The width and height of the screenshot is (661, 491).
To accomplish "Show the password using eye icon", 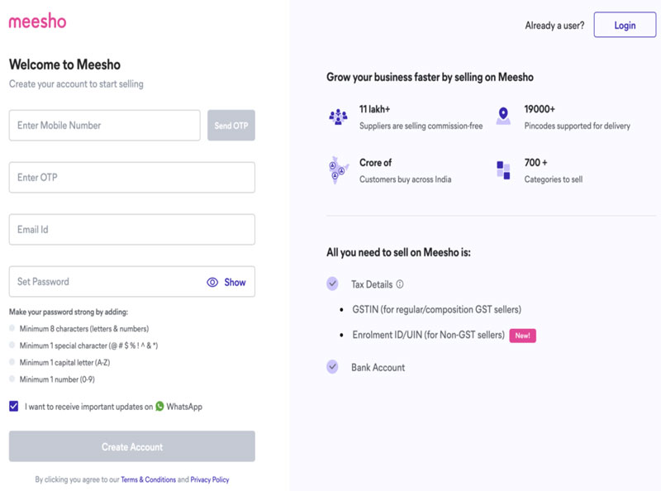I will click(x=212, y=282).
